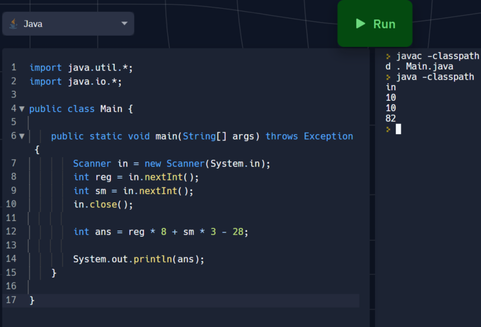Screen dimensions: 481x327
Task: Click the System.out.println(ans) line
Action: (138, 259)
